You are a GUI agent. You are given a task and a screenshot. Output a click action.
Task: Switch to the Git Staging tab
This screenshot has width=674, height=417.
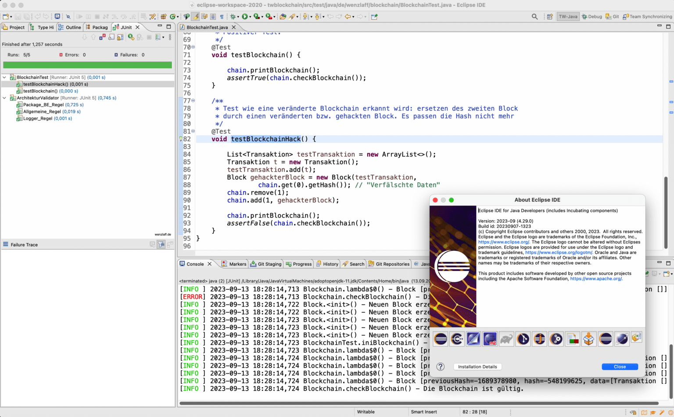coord(266,264)
